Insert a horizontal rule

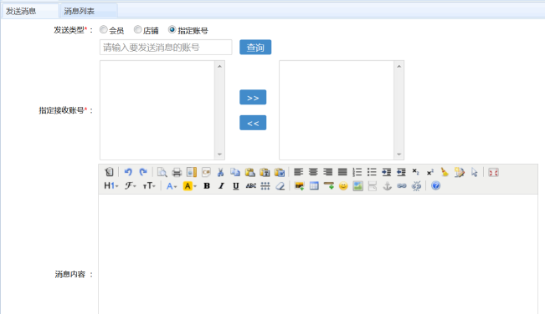329,185
